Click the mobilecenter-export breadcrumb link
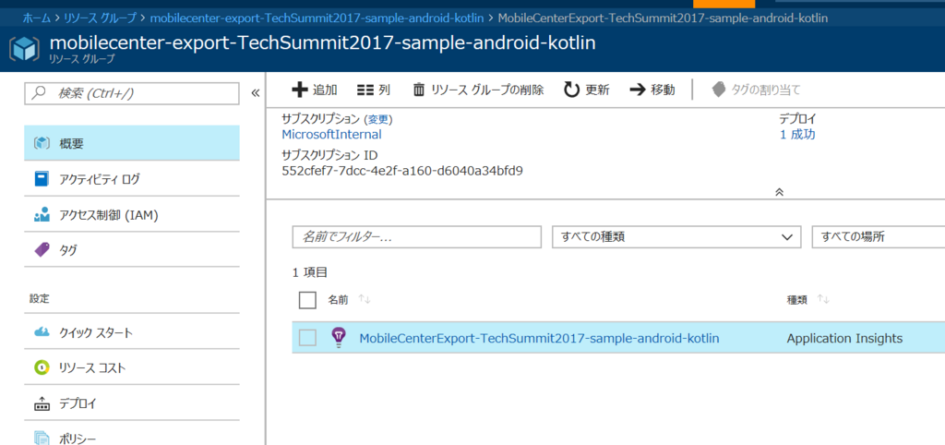 (317, 18)
